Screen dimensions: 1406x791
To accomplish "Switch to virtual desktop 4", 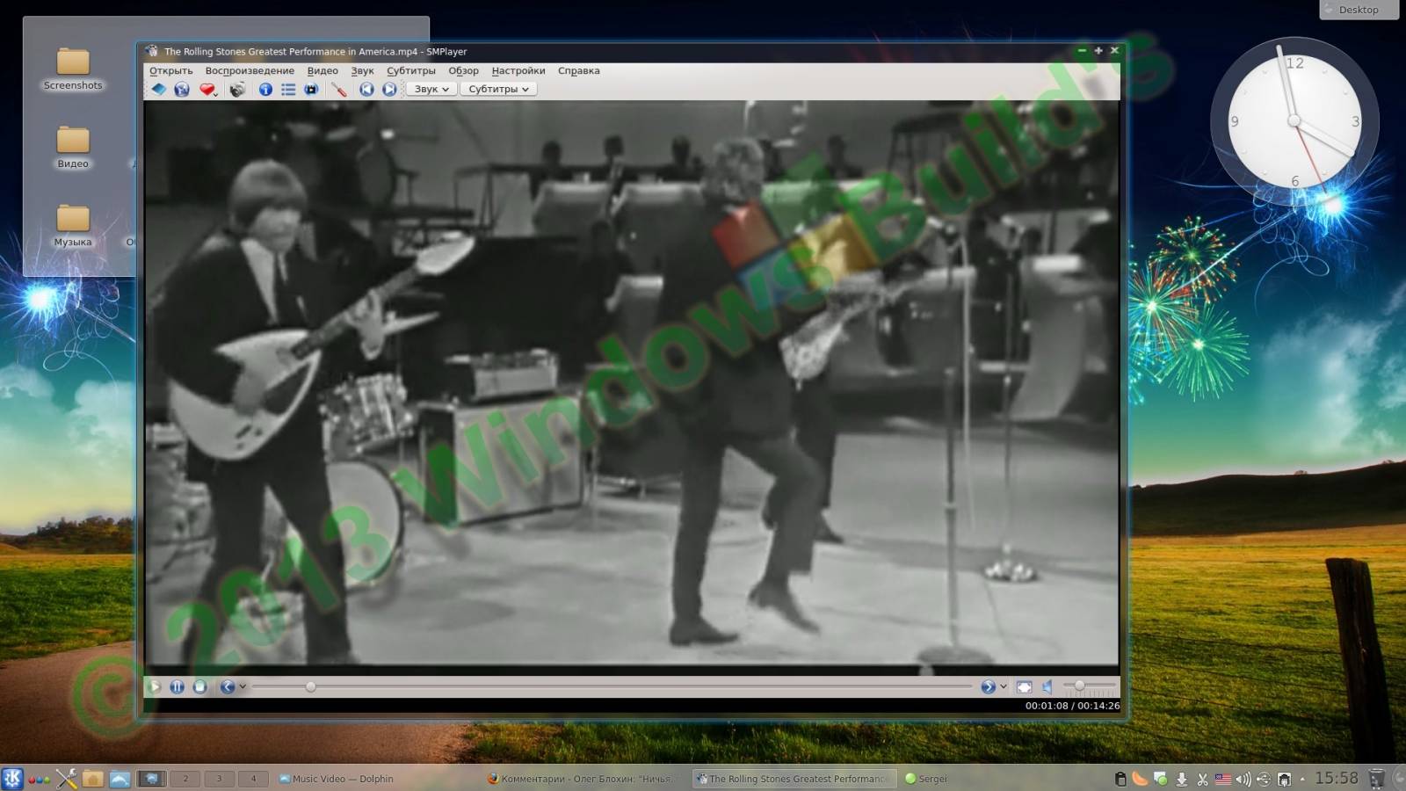I will pyautogui.click(x=253, y=778).
